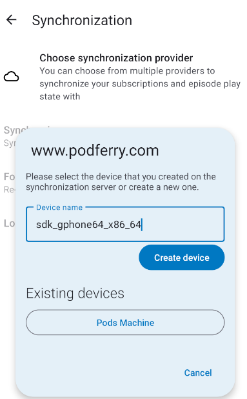
Task: Click the obscured Re- subtitle text
Action: coord(10,190)
